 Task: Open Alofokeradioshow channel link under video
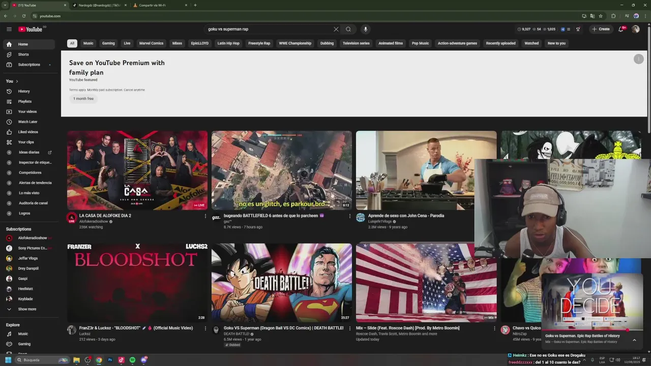pyautogui.click(x=94, y=222)
